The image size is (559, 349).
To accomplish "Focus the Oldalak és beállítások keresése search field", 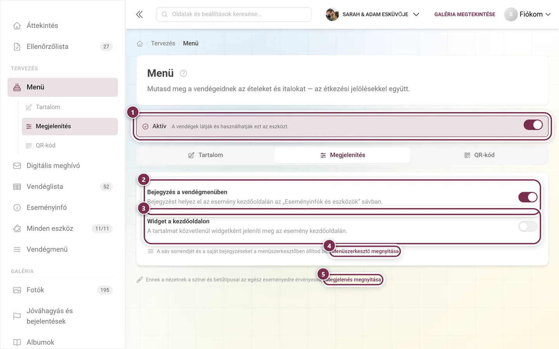I will 234,14.
